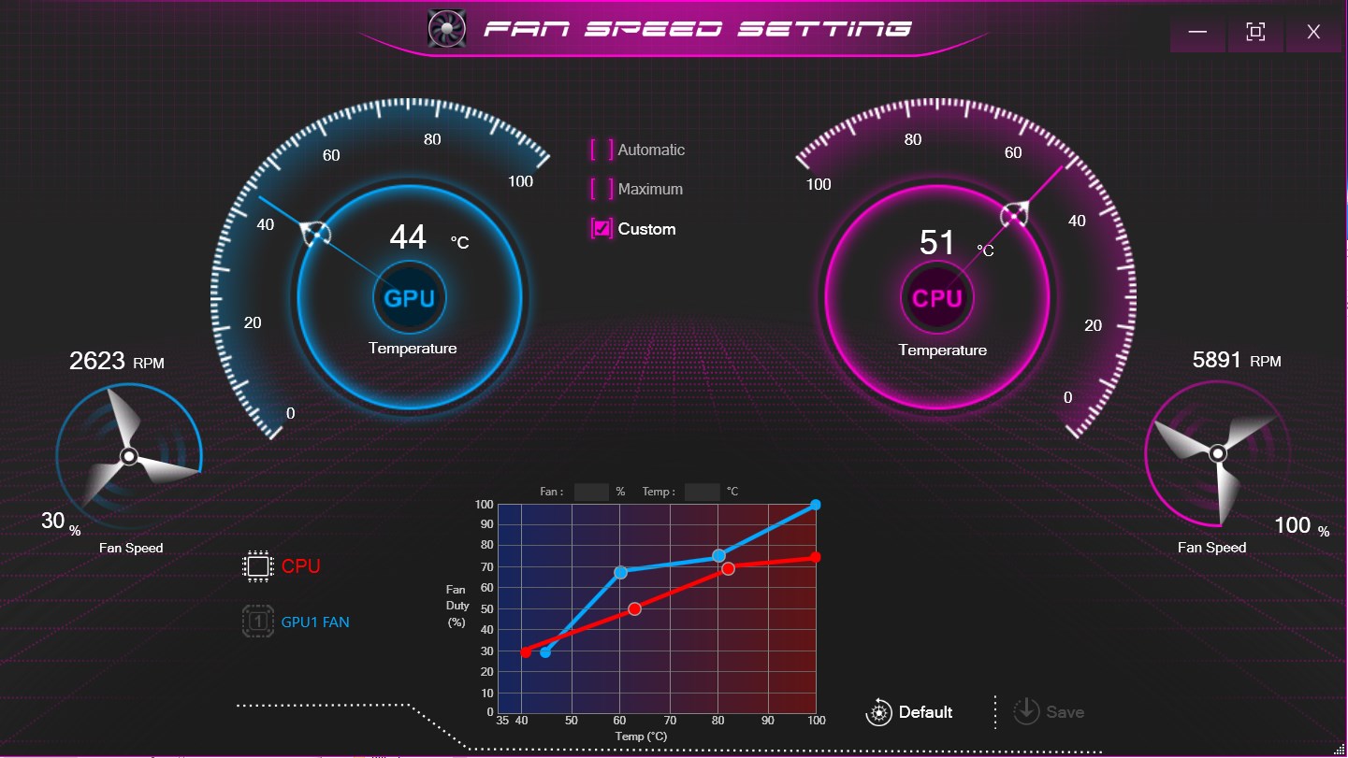The width and height of the screenshot is (1348, 758).
Task: Click the fan logo icon in title
Action: 446,28
